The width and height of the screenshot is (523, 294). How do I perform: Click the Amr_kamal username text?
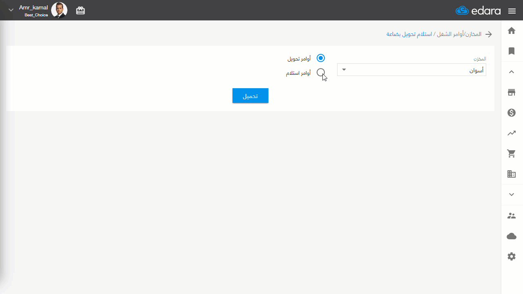pyautogui.click(x=34, y=7)
